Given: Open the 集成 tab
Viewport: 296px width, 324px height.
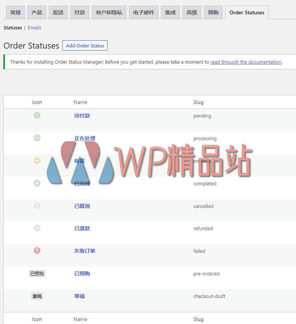Looking at the screenshot, I should click(170, 12).
